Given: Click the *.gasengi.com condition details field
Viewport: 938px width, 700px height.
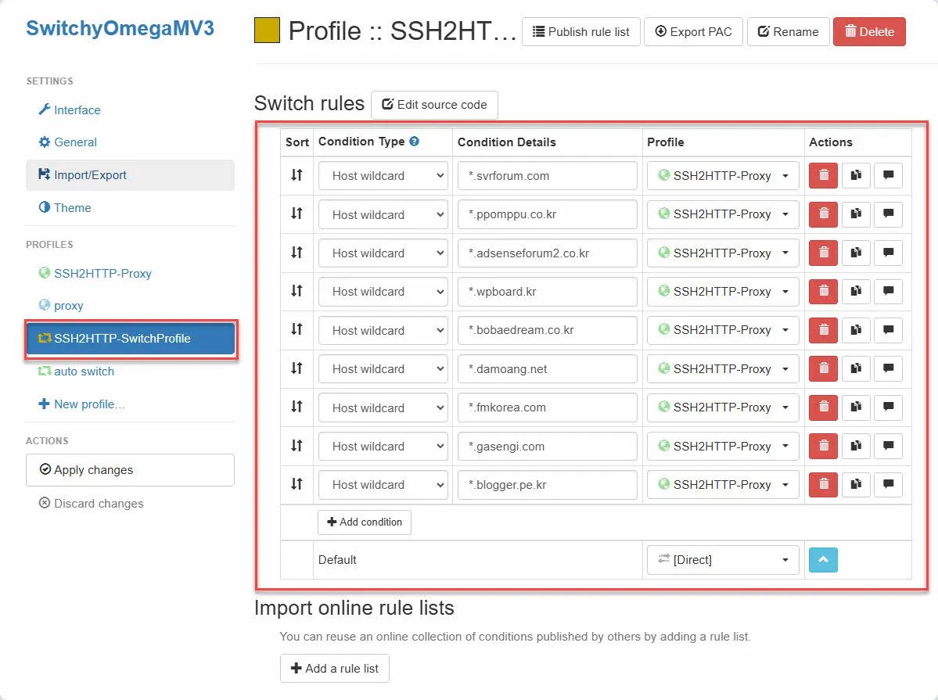Looking at the screenshot, I should point(548,447).
